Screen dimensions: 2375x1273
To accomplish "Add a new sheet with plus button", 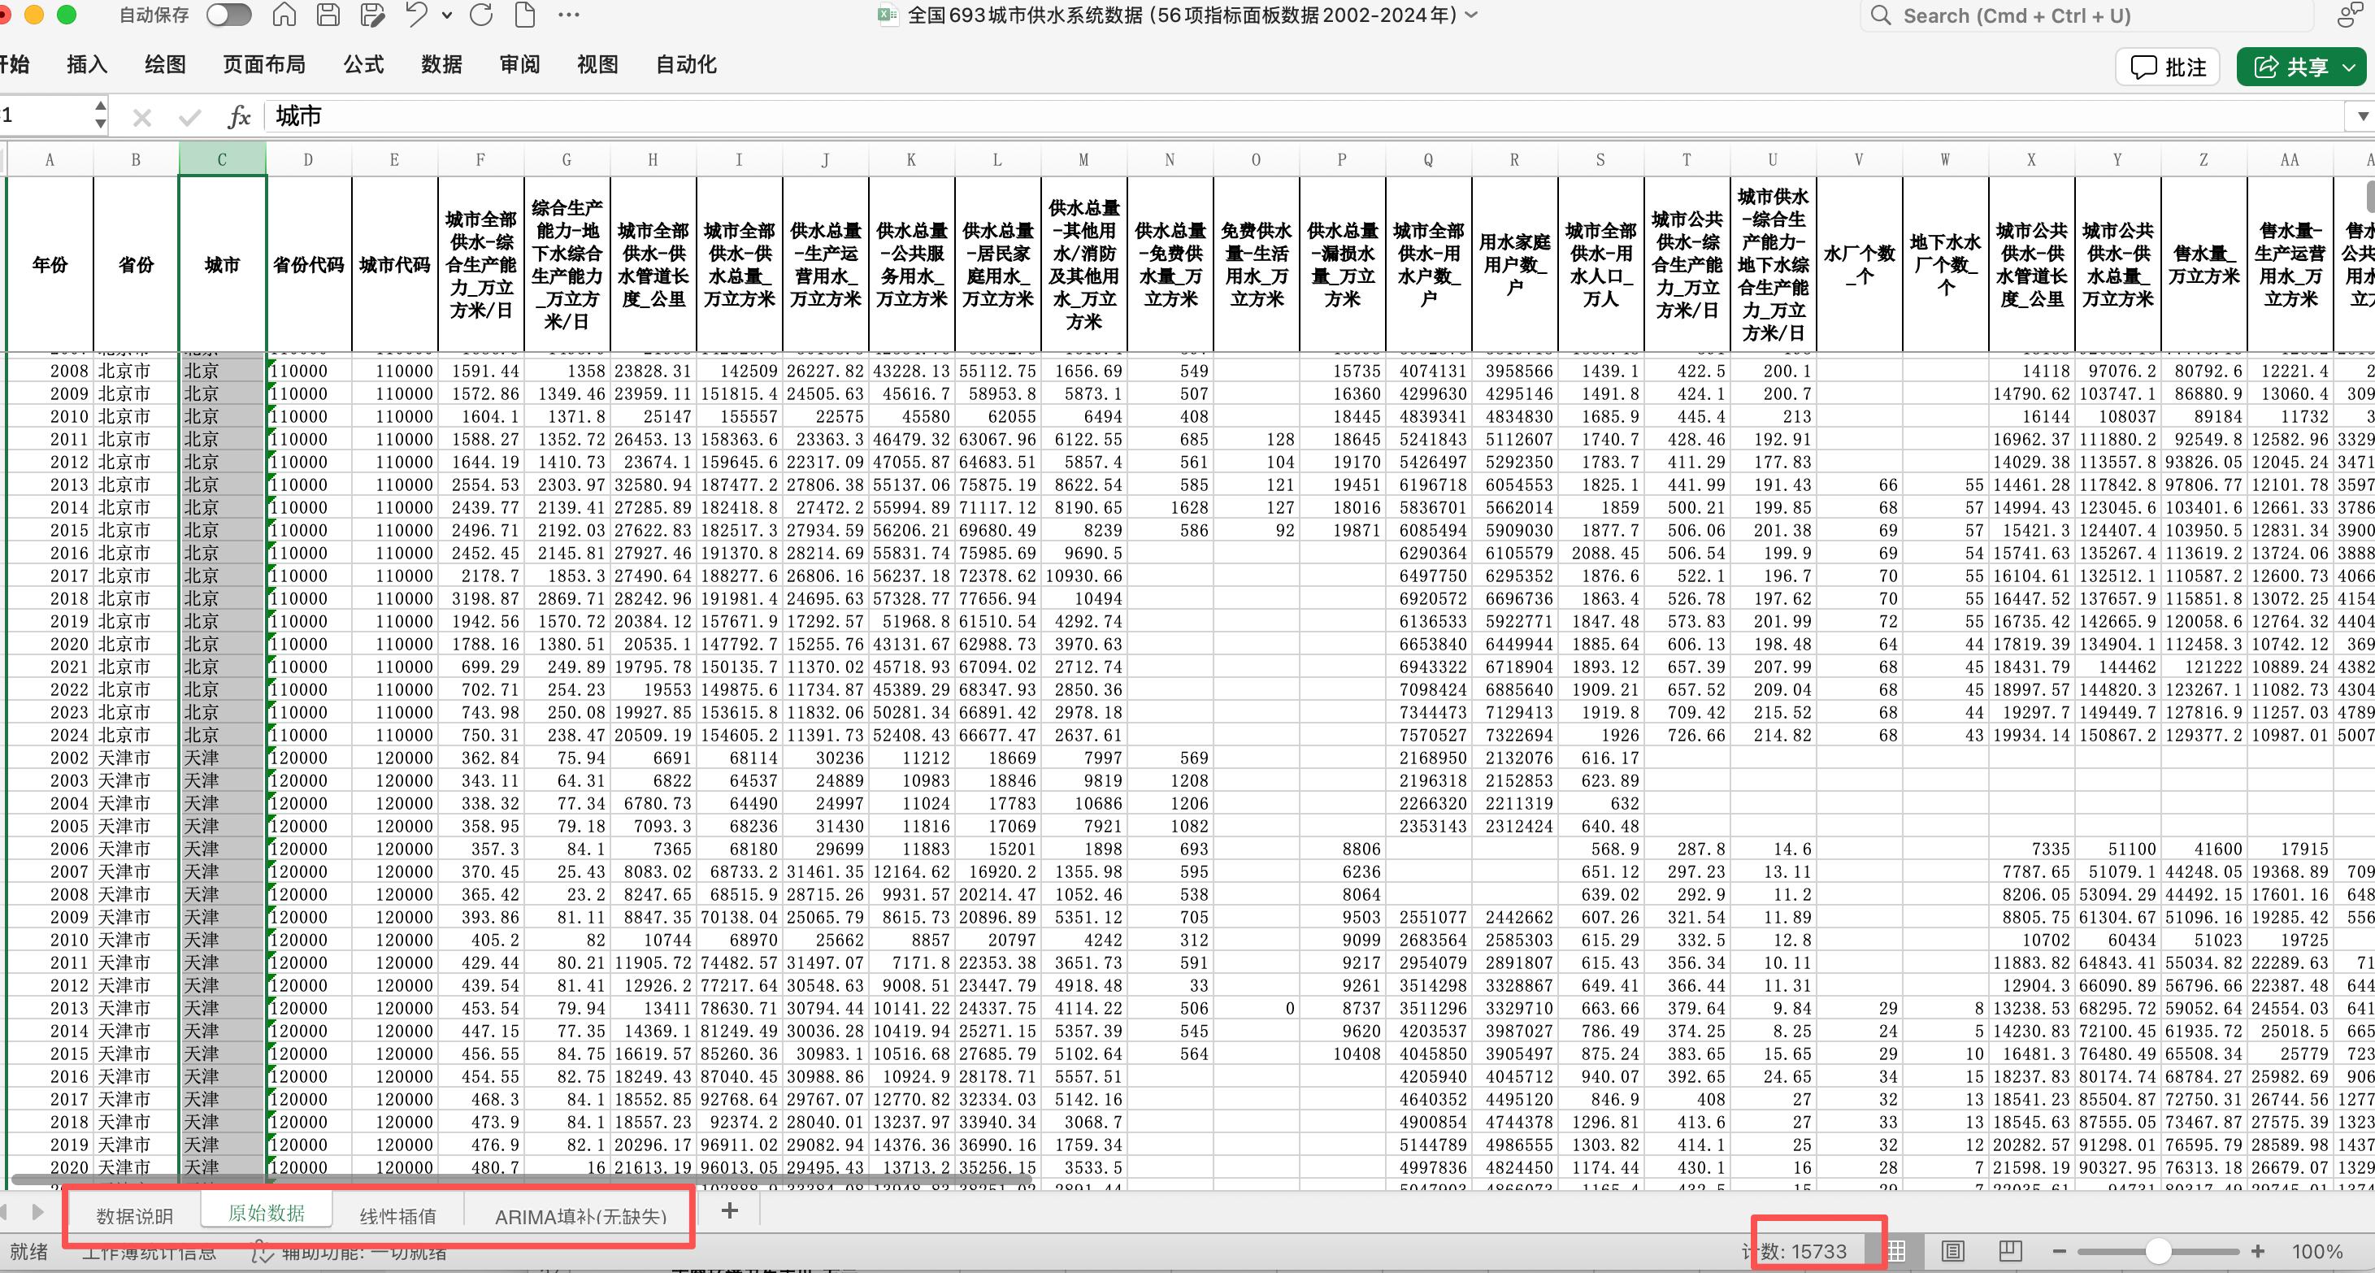I will pyautogui.click(x=729, y=1211).
